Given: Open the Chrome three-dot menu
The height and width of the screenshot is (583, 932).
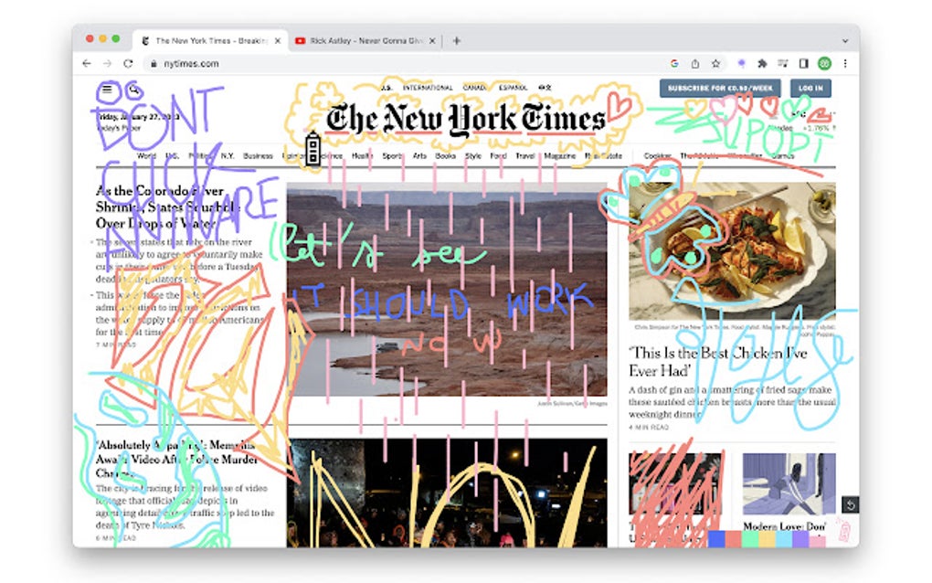Looking at the screenshot, I should tap(844, 64).
